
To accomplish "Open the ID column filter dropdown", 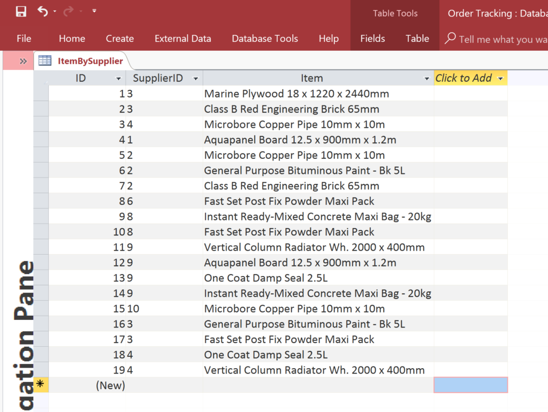I will tap(118, 79).
